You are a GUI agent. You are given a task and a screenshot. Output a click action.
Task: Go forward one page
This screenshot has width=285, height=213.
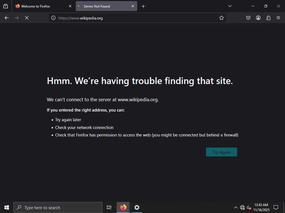tap(17, 18)
